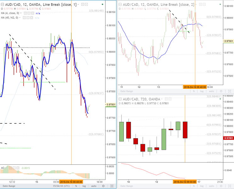The width and height of the screenshot is (234, 189).
Task: Expand dropdown arrow beside Line Break [close, 1]
Action: tap(78, 5)
